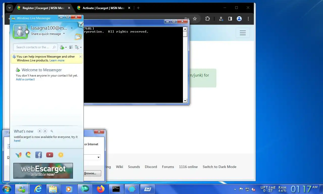Open the scene paintbrush icon in Messenger
Viewport: 323px width, 194px height.
click(80, 24)
